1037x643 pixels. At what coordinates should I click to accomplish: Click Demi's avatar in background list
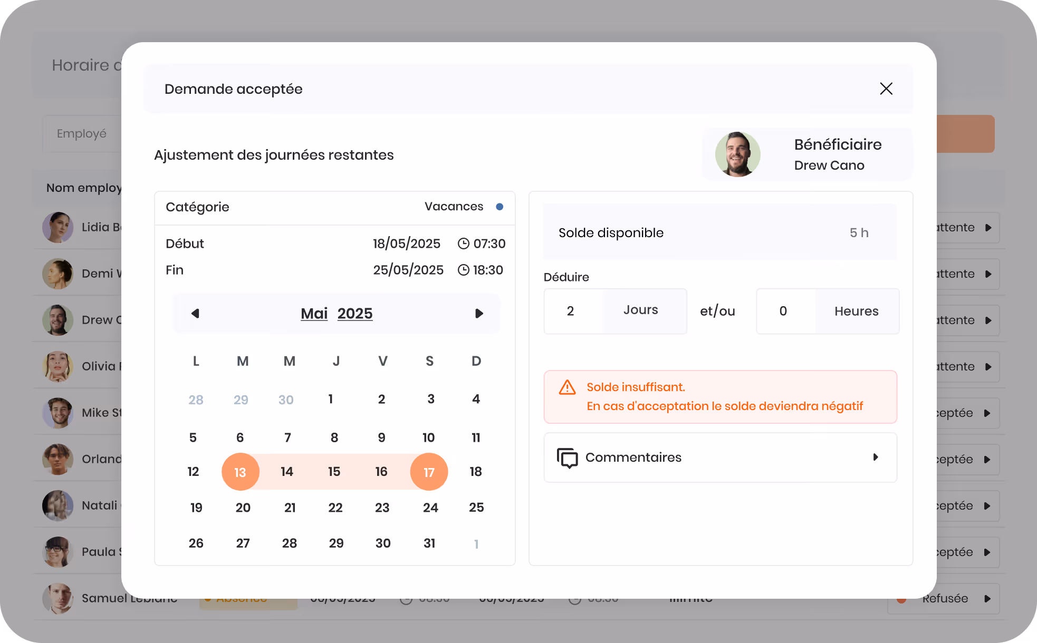[x=57, y=274]
